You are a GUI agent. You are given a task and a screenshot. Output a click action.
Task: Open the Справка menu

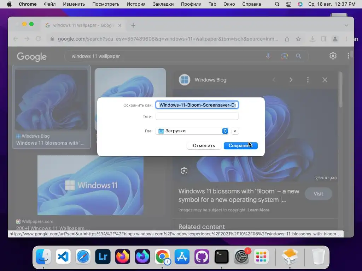(252, 4)
